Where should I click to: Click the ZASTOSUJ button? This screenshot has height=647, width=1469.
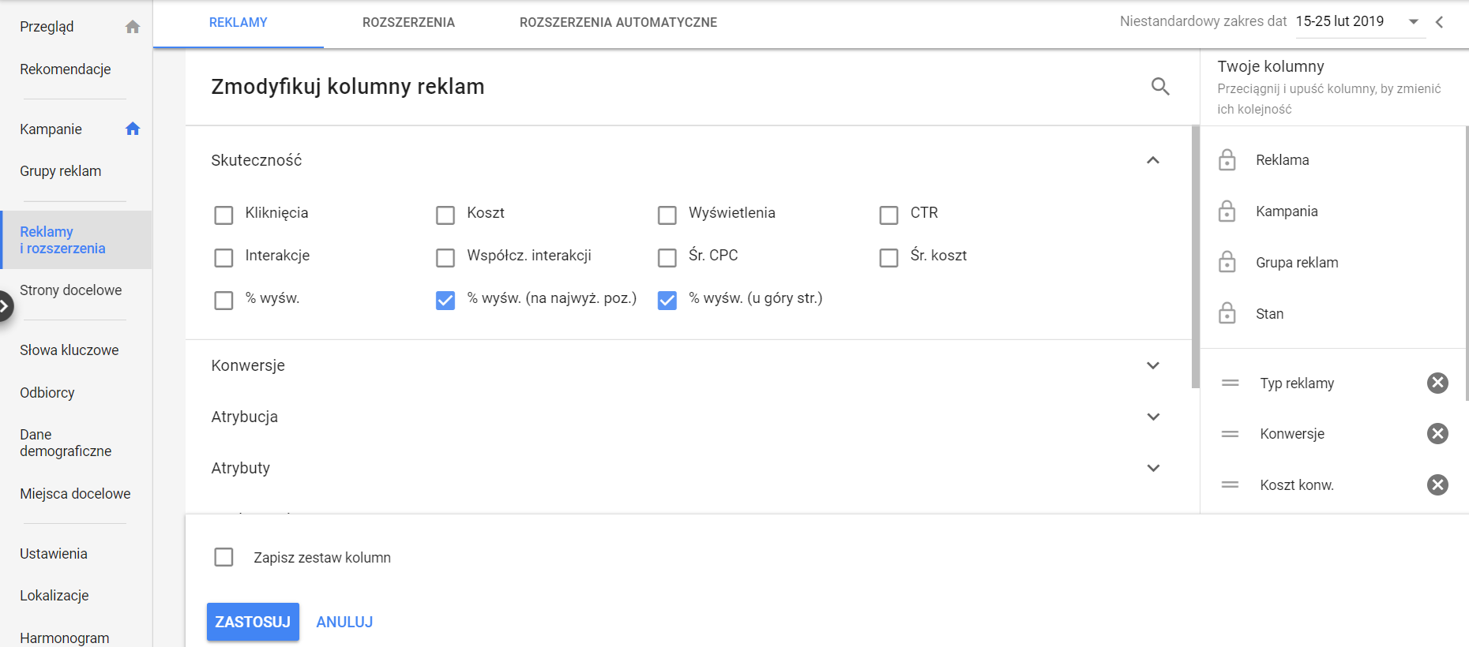[253, 622]
